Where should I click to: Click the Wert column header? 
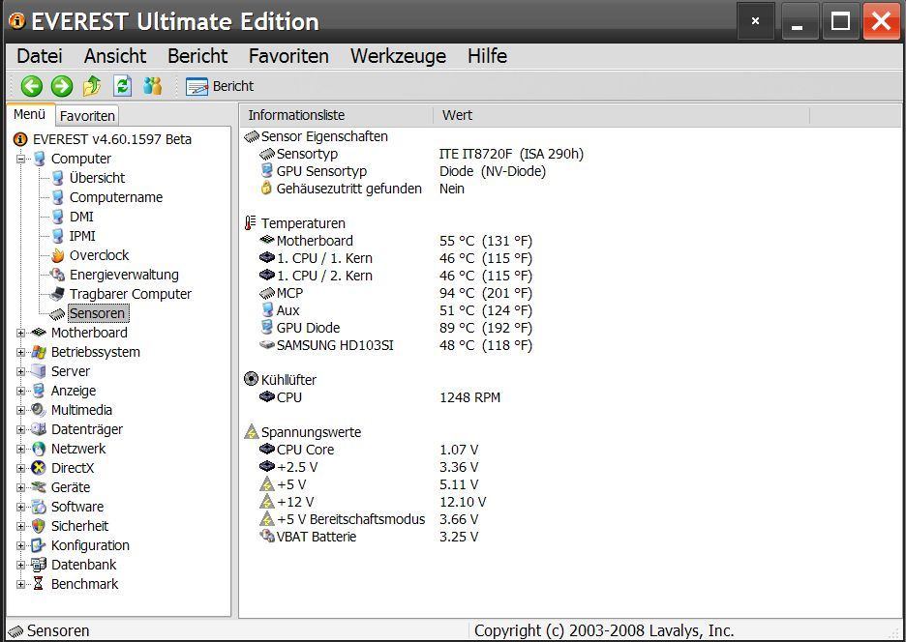pyautogui.click(x=621, y=115)
